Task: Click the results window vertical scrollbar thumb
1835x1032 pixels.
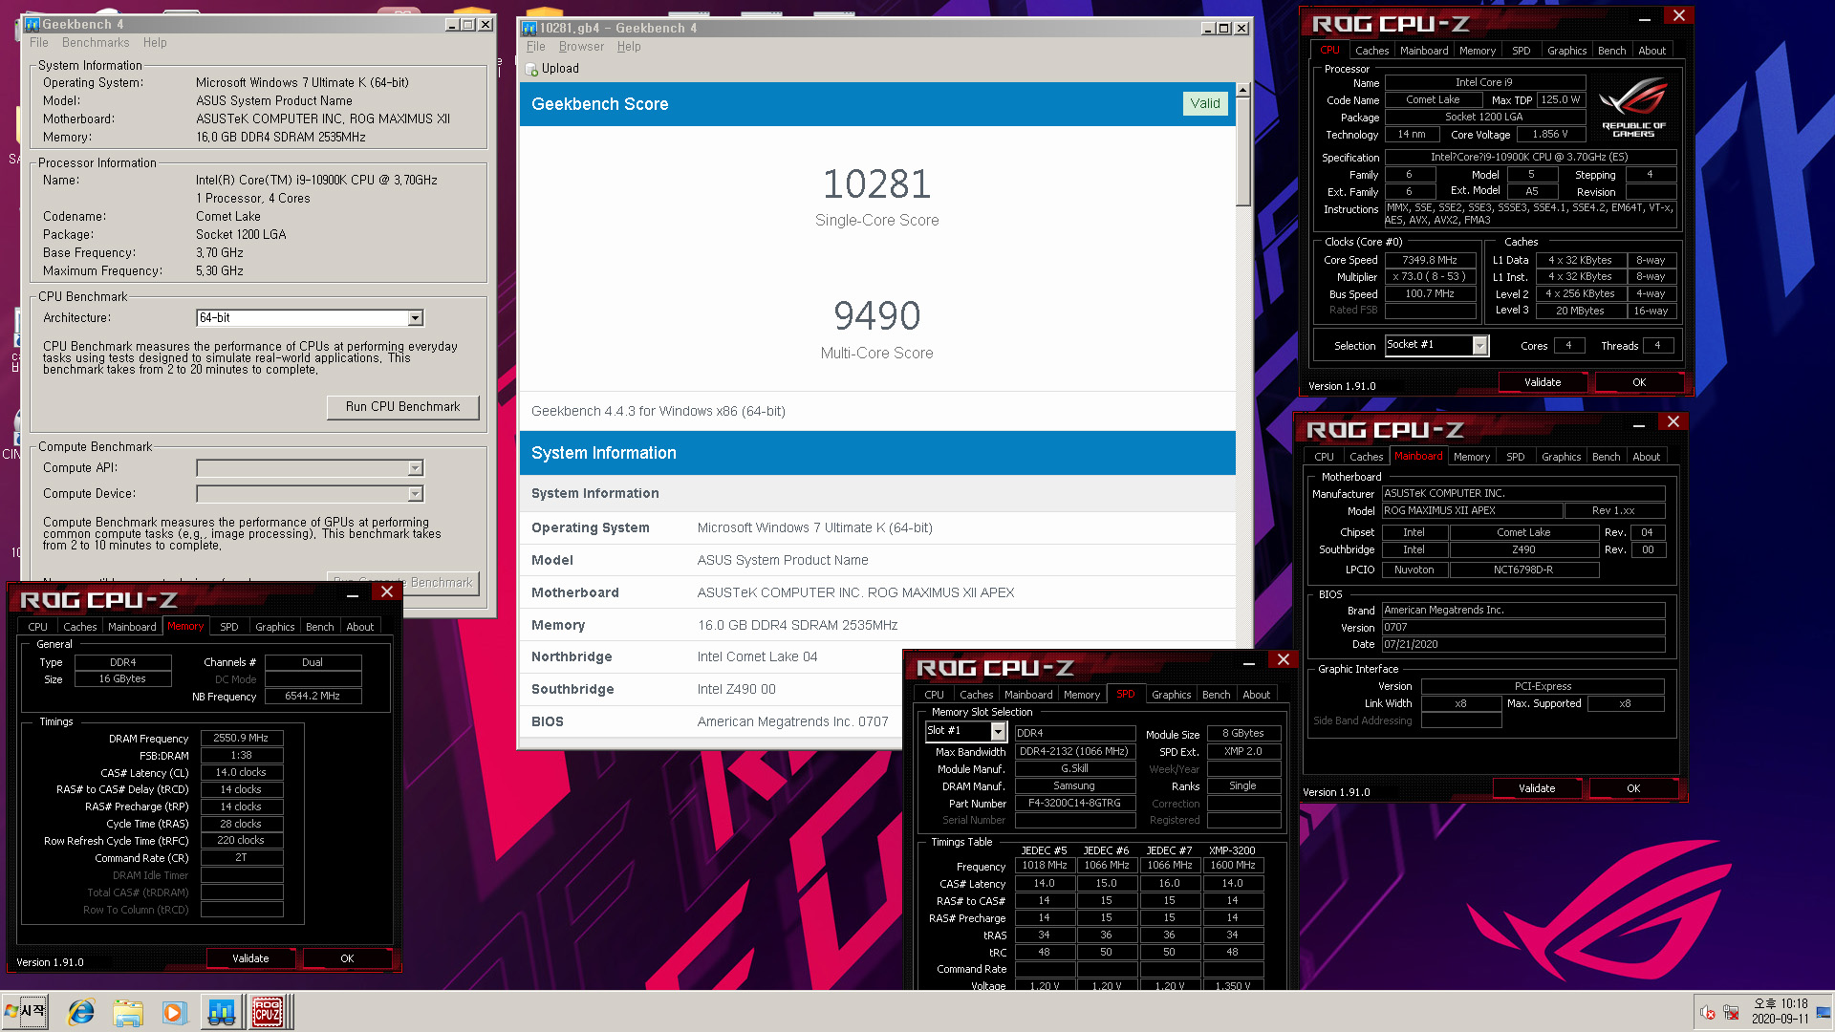Action: pos(1242,151)
